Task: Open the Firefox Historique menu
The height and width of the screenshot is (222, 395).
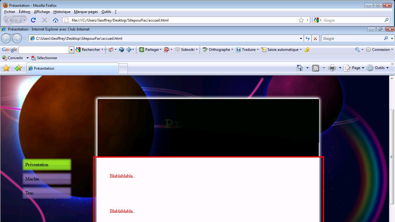Action: (62, 12)
